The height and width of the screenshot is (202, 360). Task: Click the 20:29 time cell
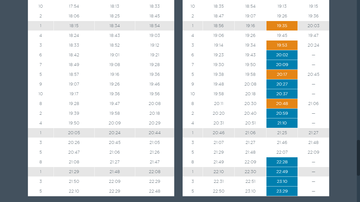[155, 123]
